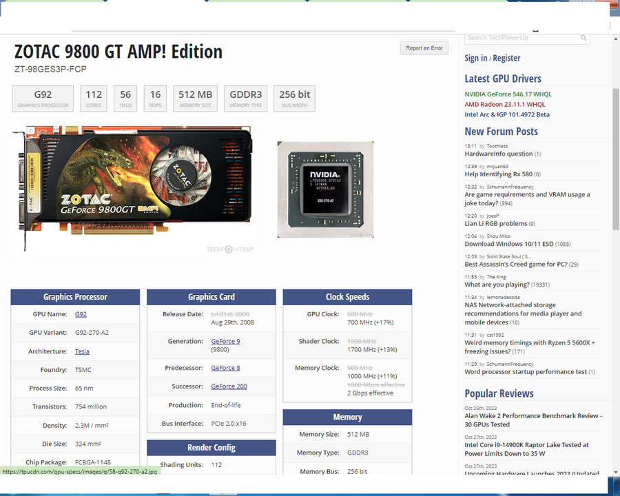The image size is (620, 496).
Task: Open forum post Lian Li RGB problems
Action: pyautogui.click(x=496, y=223)
